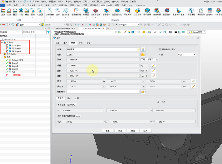This screenshot has height=164, width=222.
Task: Click the 应用 apply button
Action: [145, 131]
